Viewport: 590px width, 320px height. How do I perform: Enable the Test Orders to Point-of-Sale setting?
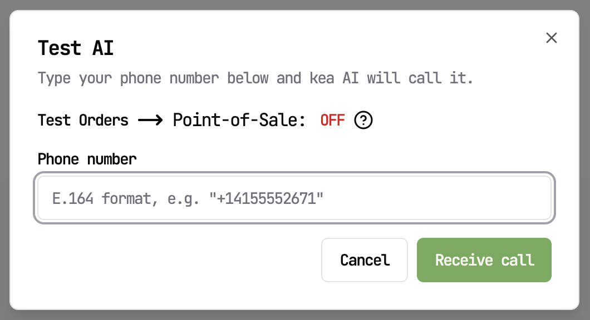pos(332,120)
